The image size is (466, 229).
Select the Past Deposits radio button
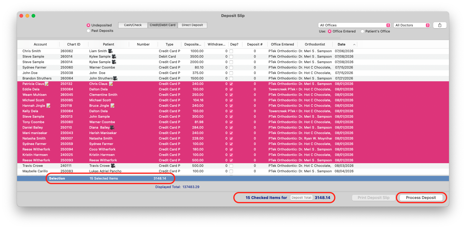[x=88, y=31]
